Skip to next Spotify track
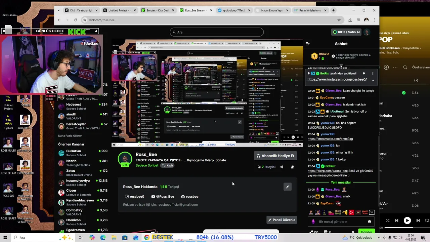Viewport: 430px width, 242px height. click(418, 220)
